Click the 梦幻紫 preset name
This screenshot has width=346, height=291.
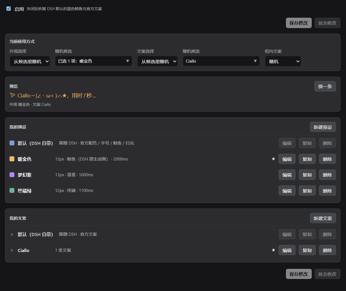[x=24, y=175]
